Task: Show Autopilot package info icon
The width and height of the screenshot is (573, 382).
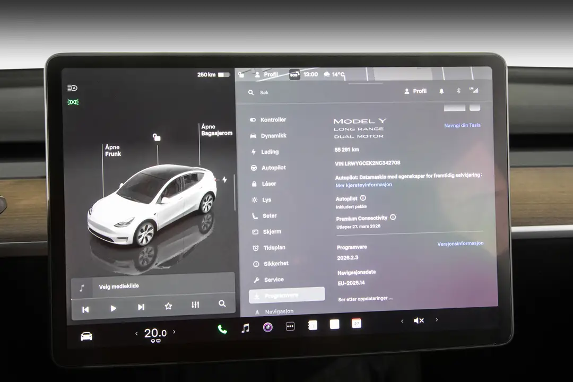Action: [x=363, y=198]
